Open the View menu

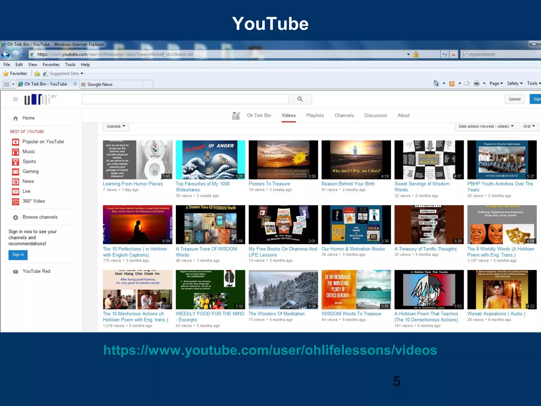(33, 64)
